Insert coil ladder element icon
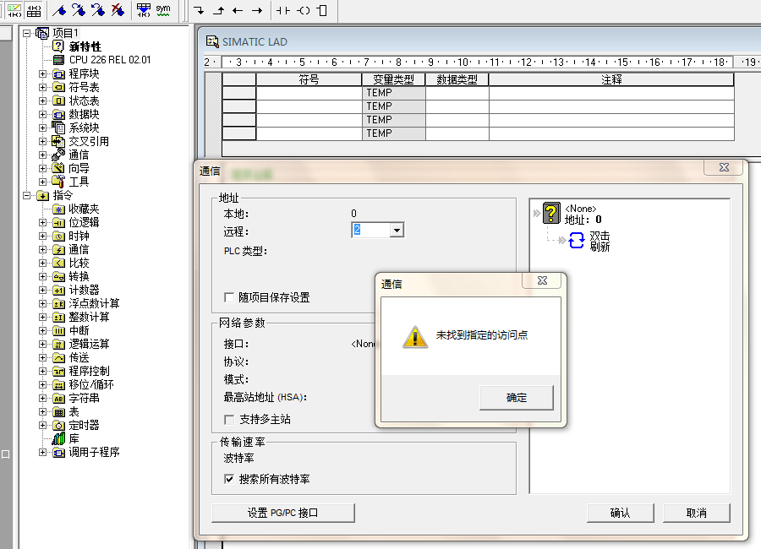761x549 pixels. pyautogui.click(x=304, y=10)
